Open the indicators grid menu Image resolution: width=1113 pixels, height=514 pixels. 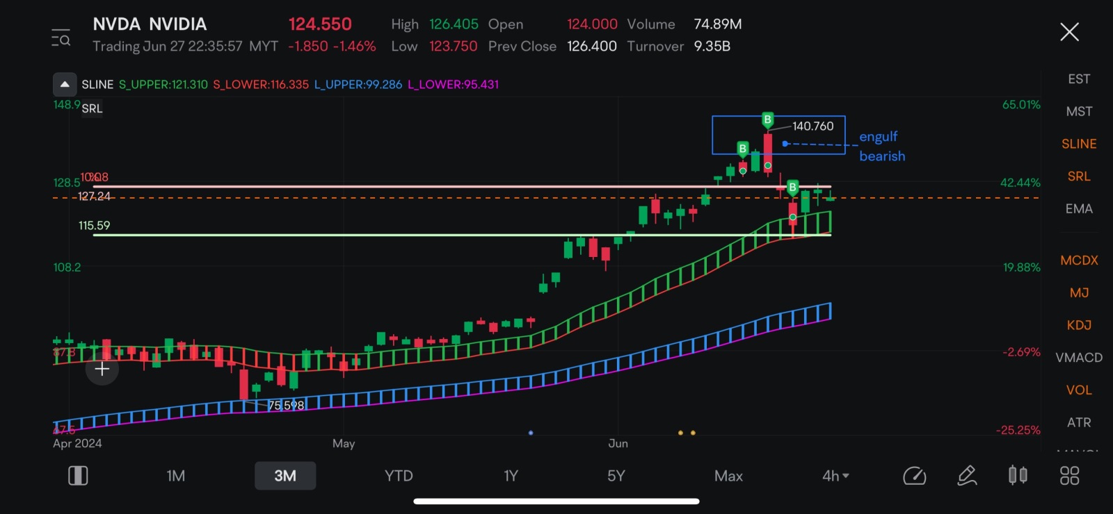pos(1069,476)
